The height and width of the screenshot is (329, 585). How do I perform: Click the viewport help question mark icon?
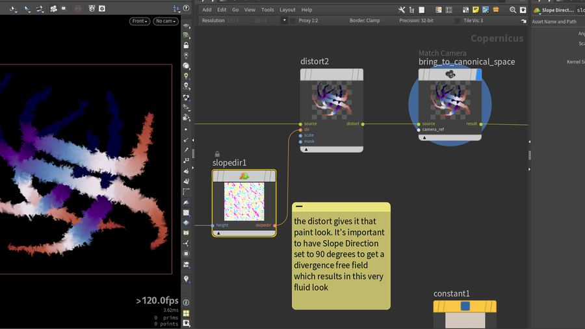pyautogui.click(x=187, y=8)
